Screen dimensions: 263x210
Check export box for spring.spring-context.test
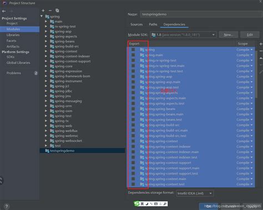click(x=133, y=184)
